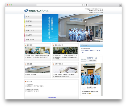Click the 設備について card heading

click(x=59, y=45)
